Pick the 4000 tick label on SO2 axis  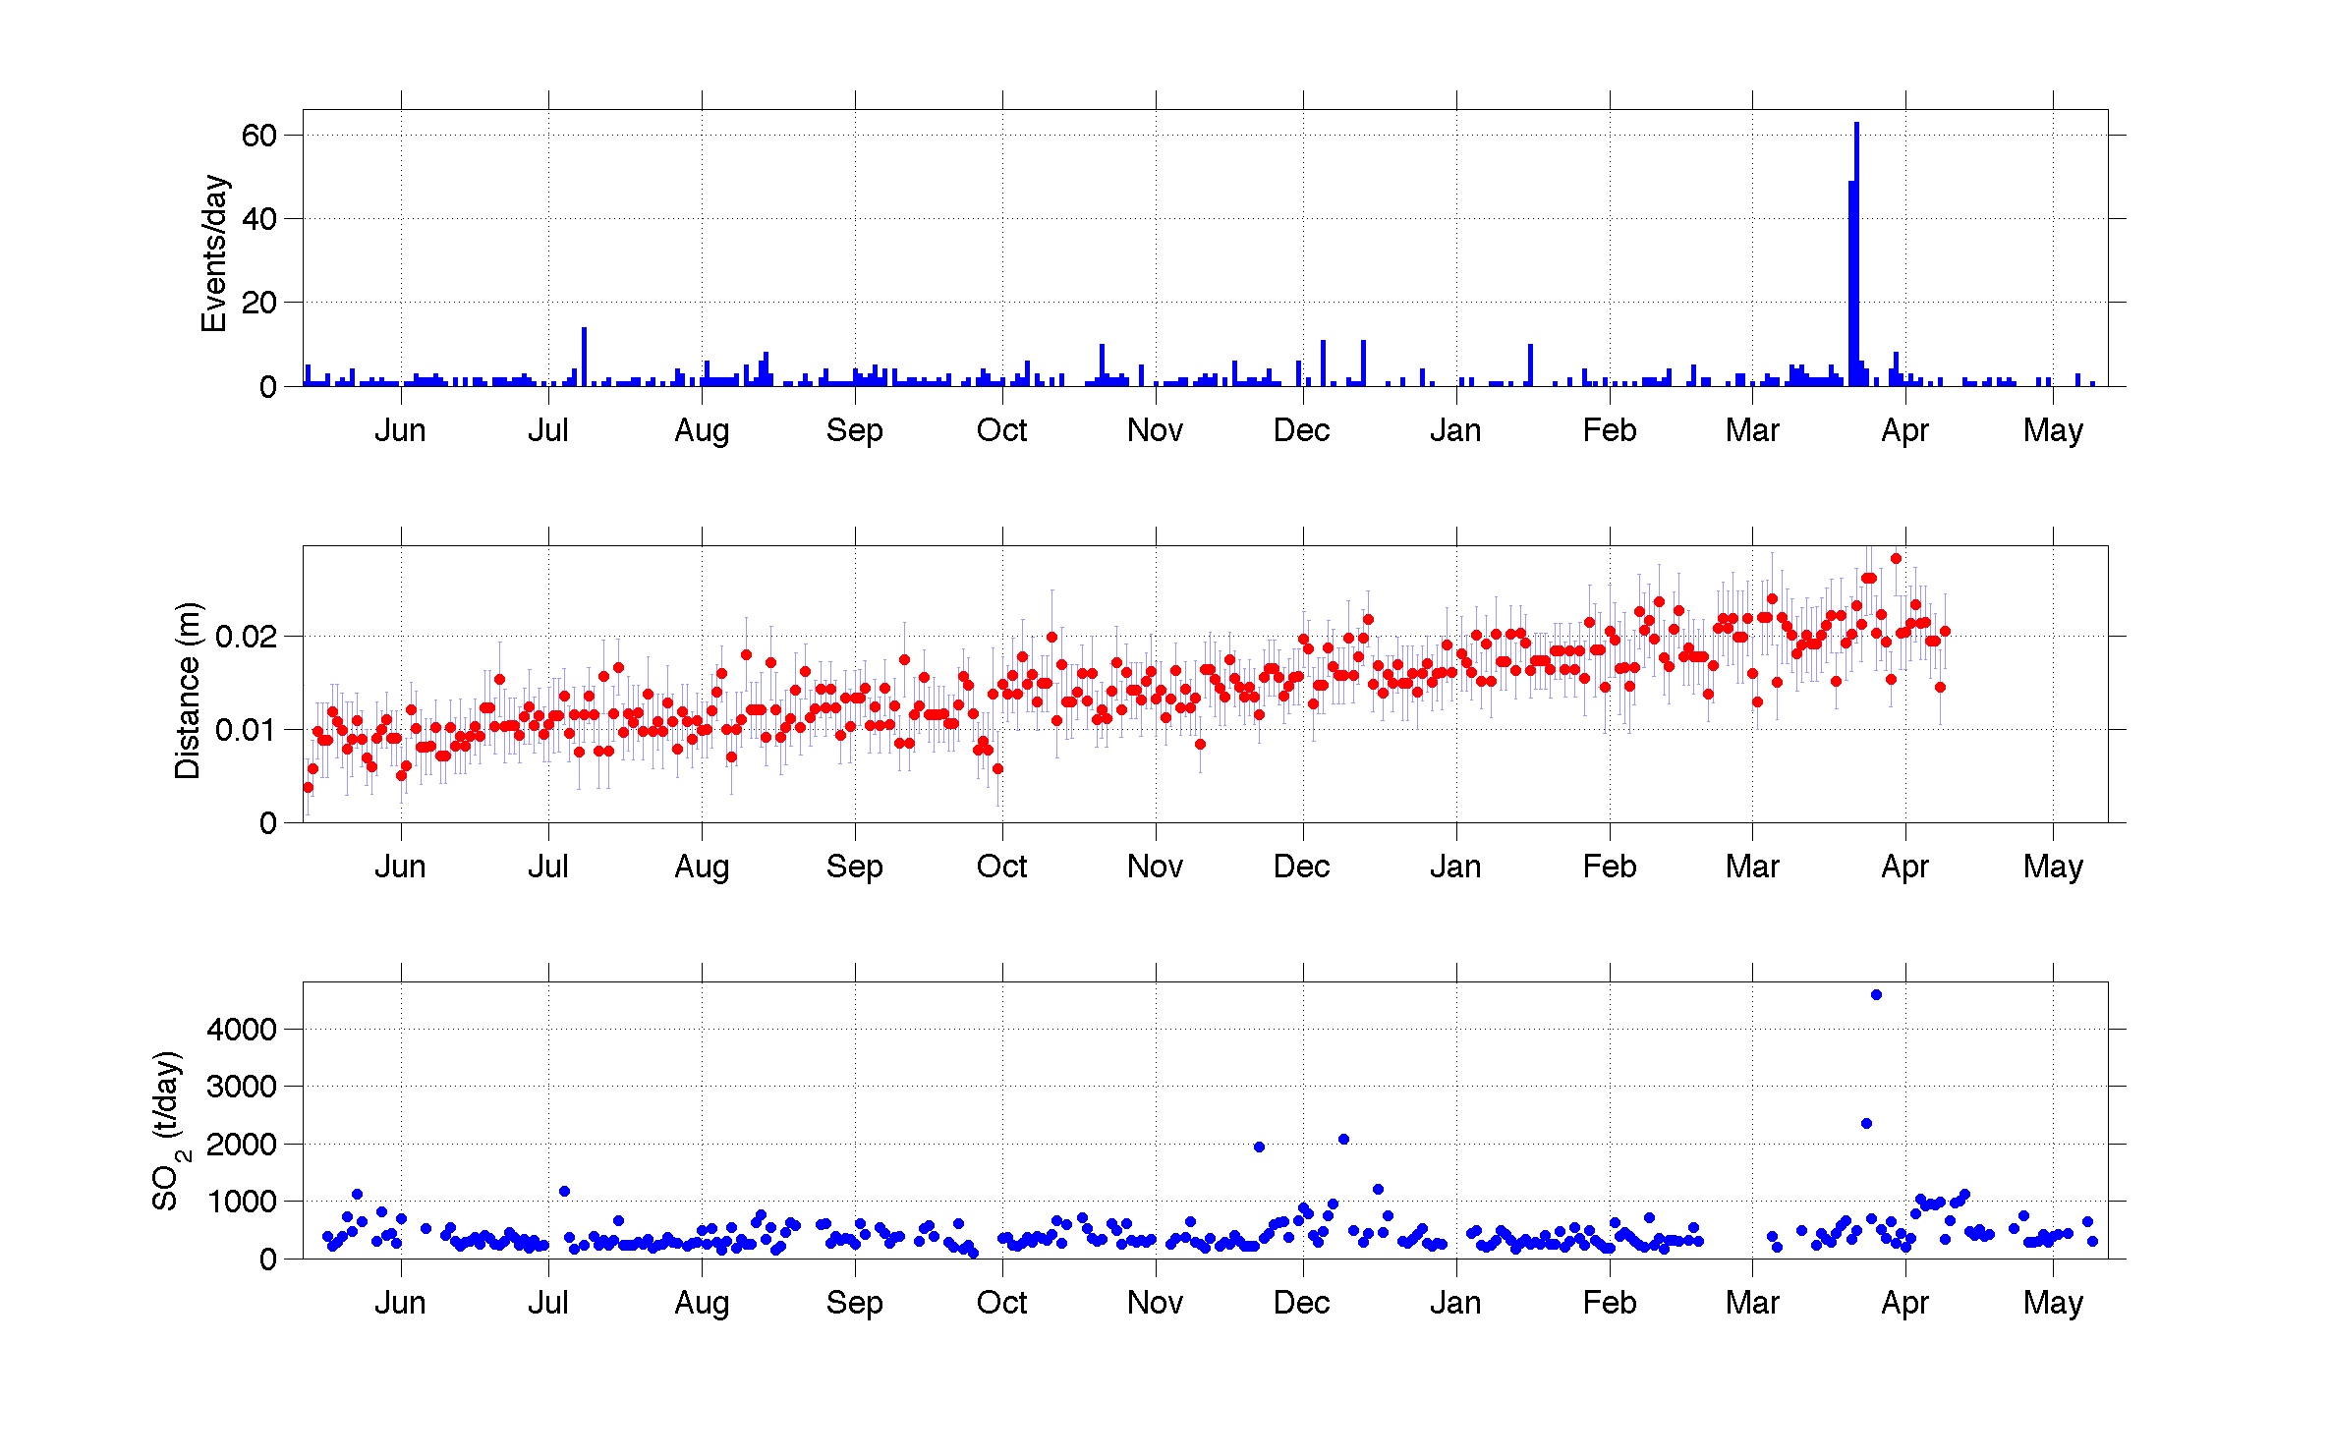[242, 1030]
